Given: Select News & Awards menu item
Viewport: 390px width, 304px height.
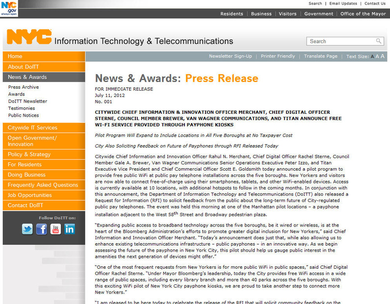Looking at the screenshot, I should click(44, 77).
